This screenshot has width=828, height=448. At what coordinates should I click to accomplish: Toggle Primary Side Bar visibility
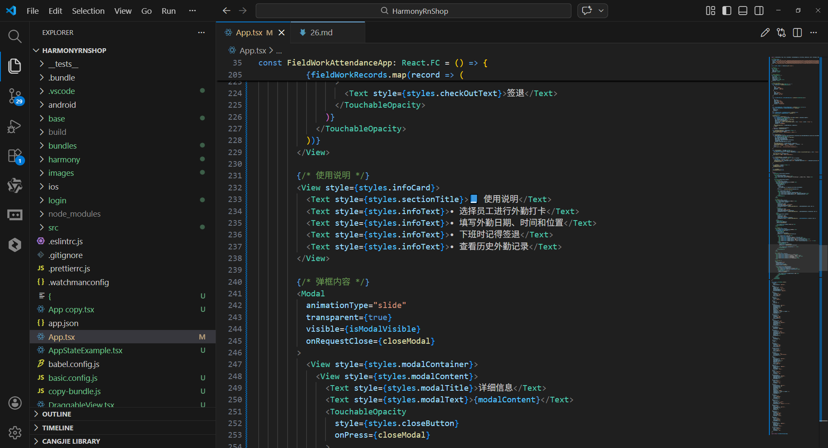[x=727, y=11]
